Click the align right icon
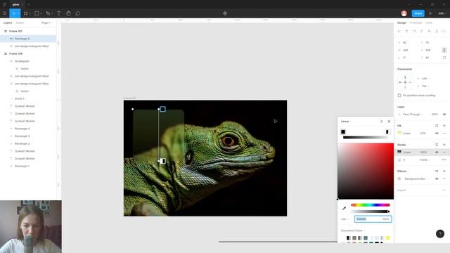Viewport: 450px width, 253px height. pyautogui.click(x=414, y=31)
